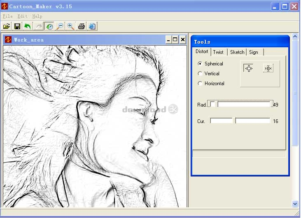
Task: Open the File menu
Action: pos(7,16)
